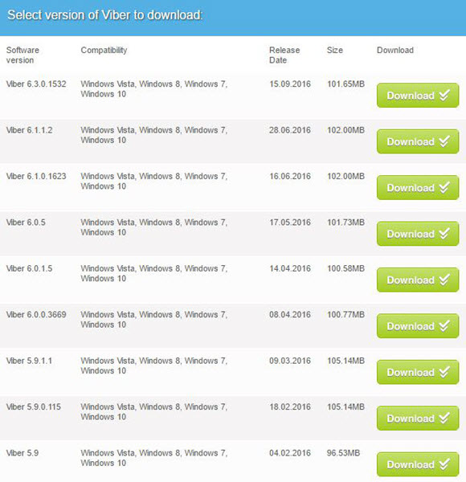Click the "Software version" column header
The width and height of the screenshot is (466, 482).
click(22, 55)
